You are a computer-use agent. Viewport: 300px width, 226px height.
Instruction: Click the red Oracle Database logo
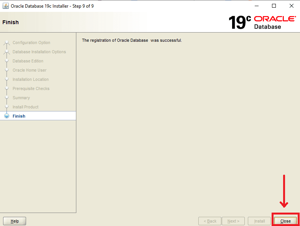coord(275,23)
